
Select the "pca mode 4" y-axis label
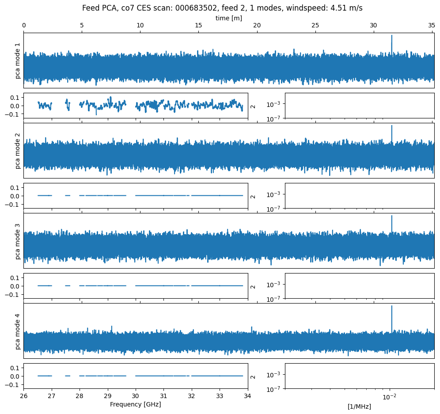pyautogui.click(x=18, y=331)
